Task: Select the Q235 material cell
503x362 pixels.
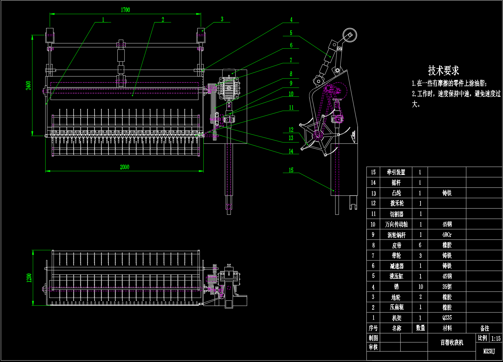Action: tap(447, 318)
